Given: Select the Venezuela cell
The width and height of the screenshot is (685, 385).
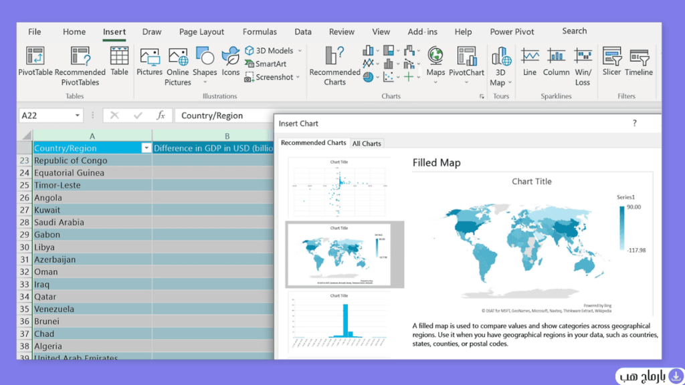Looking at the screenshot, I should (x=92, y=309).
